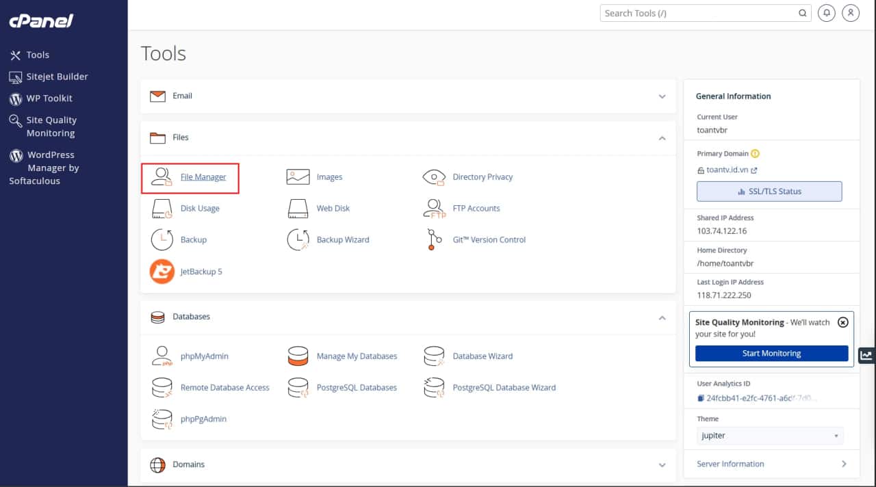The width and height of the screenshot is (876, 487).
Task: Click the PostgreSQL Databases link text
Action: (x=357, y=388)
